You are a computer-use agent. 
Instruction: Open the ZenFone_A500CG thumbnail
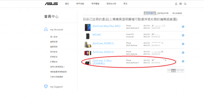(88, 44)
